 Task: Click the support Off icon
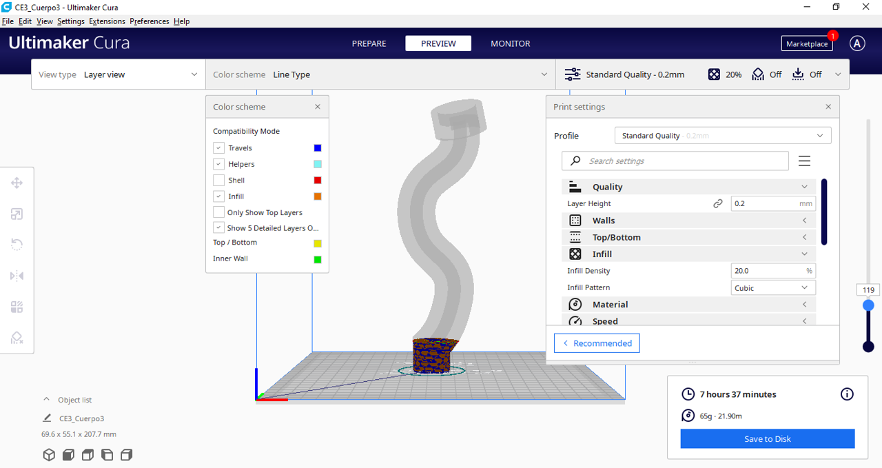pyautogui.click(x=758, y=74)
